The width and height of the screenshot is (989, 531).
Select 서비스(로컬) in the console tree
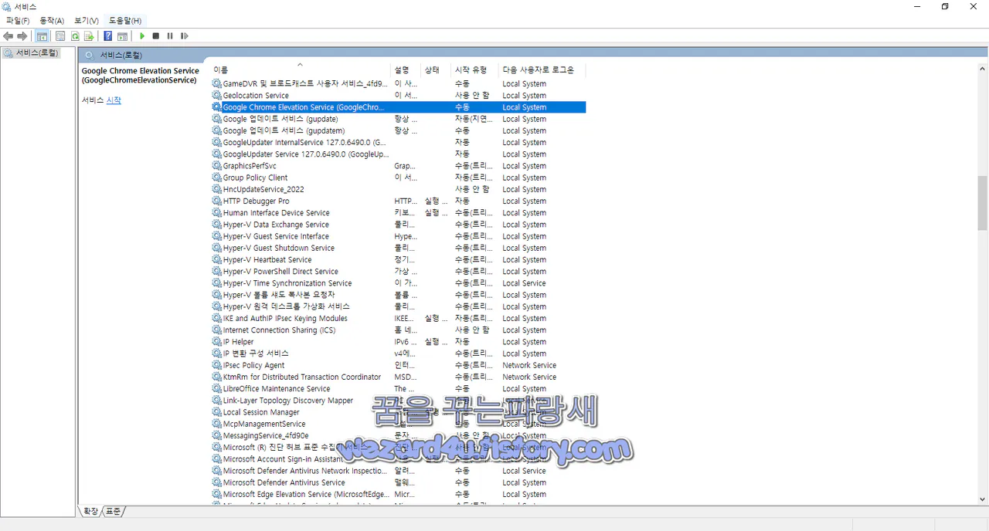[x=37, y=52]
